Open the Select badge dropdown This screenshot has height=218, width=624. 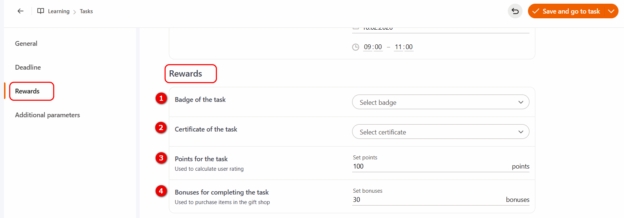(x=440, y=102)
